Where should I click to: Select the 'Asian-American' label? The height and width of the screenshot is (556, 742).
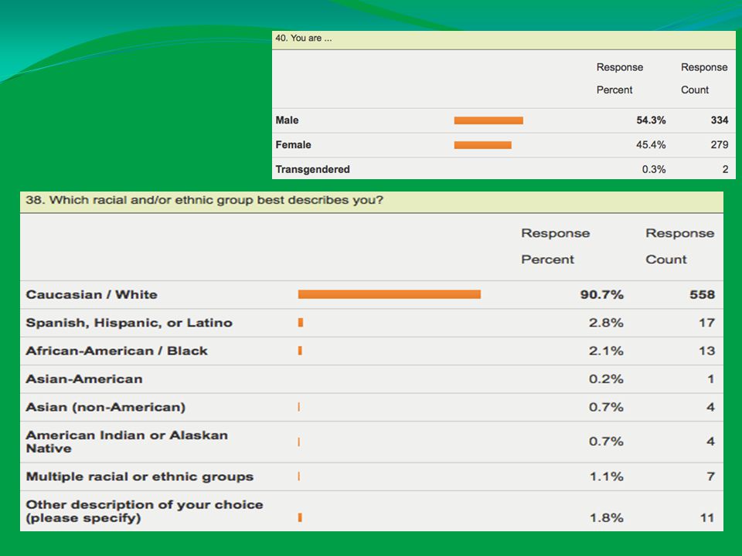click(84, 379)
